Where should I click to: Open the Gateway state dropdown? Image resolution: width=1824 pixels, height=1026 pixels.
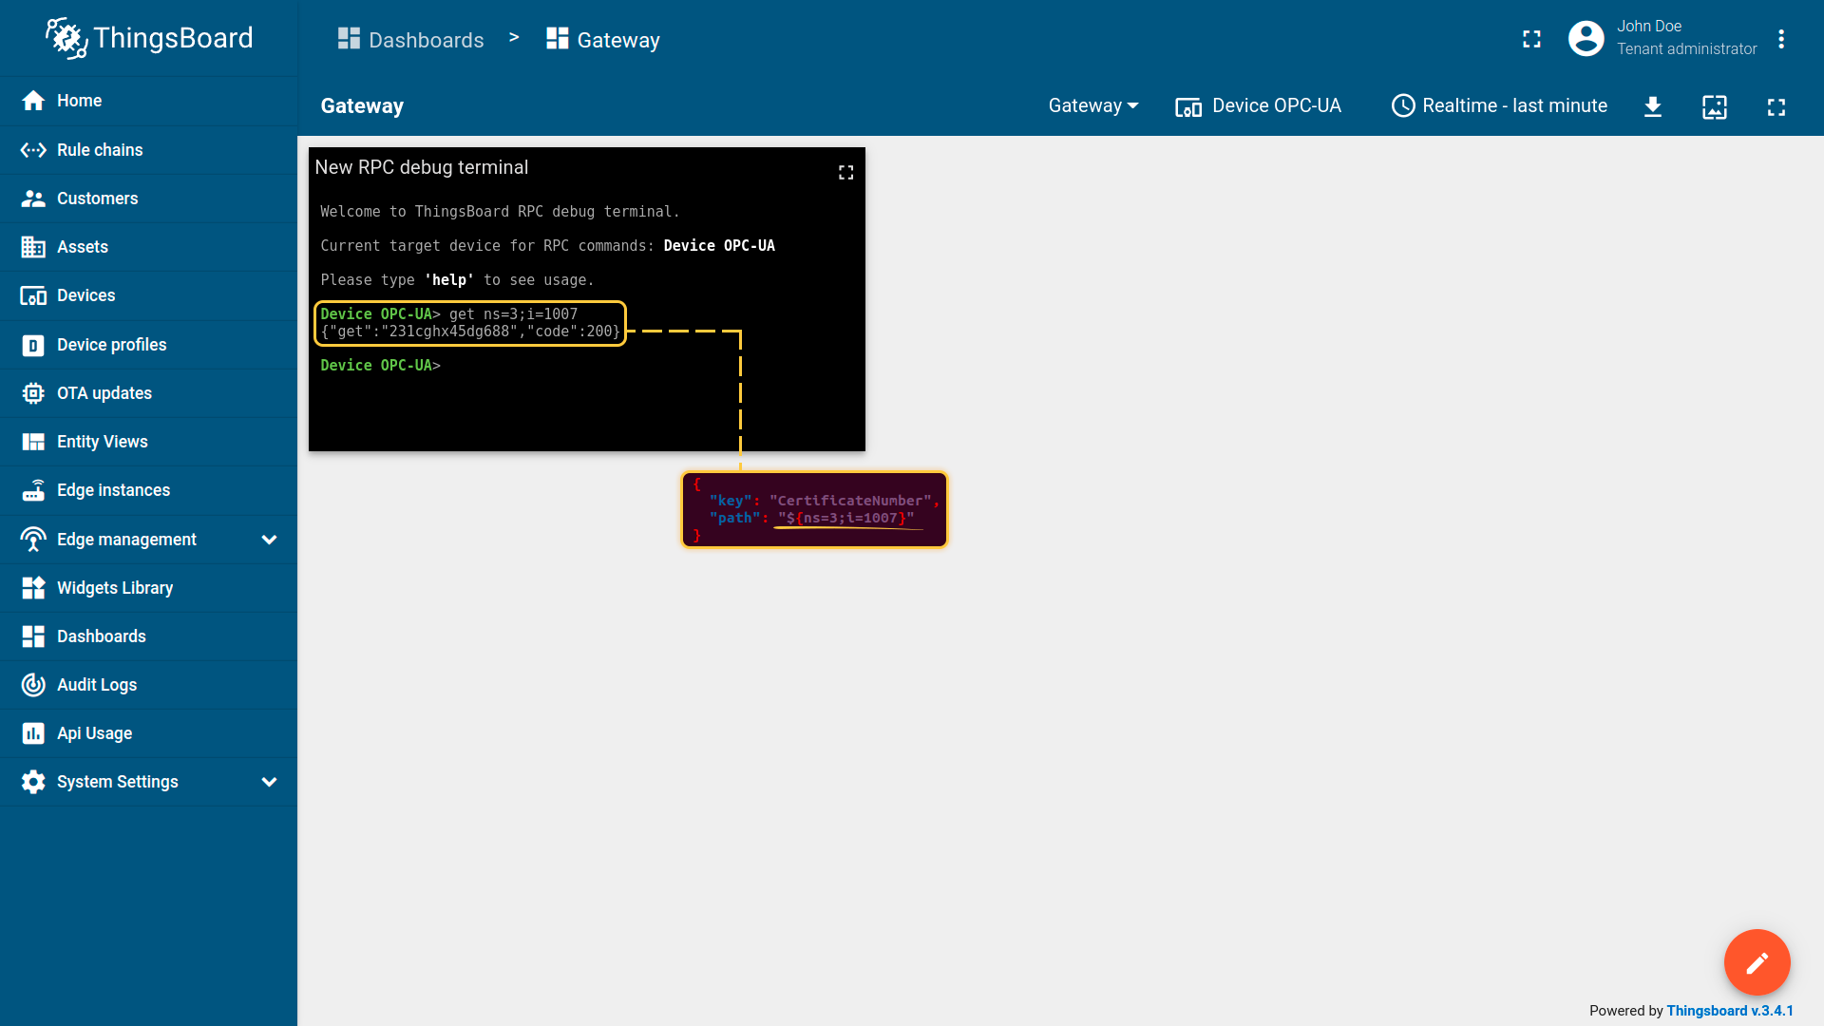click(x=1092, y=106)
